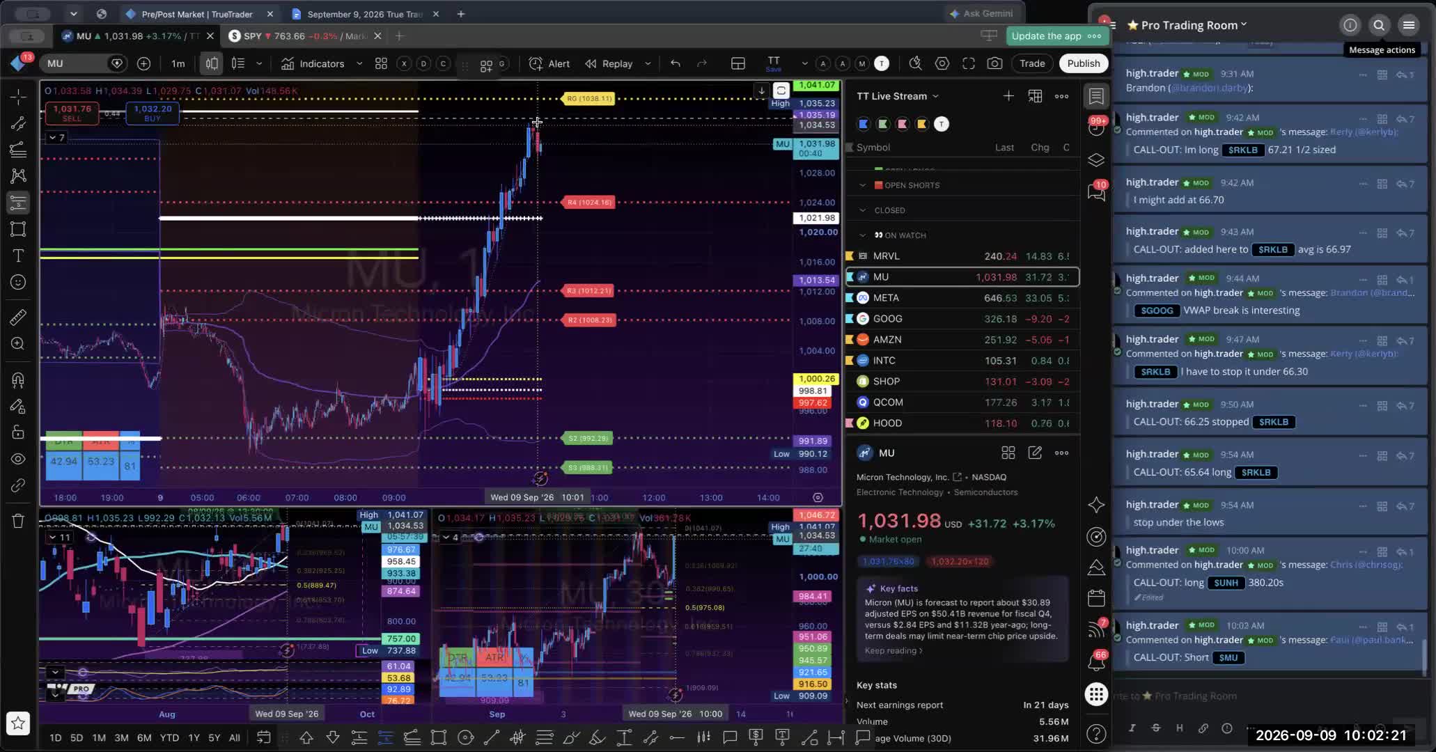The height and width of the screenshot is (752, 1436).
Task: Expand the TT Live Stream watchlist dropdown
Action: click(x=935, y=96)
